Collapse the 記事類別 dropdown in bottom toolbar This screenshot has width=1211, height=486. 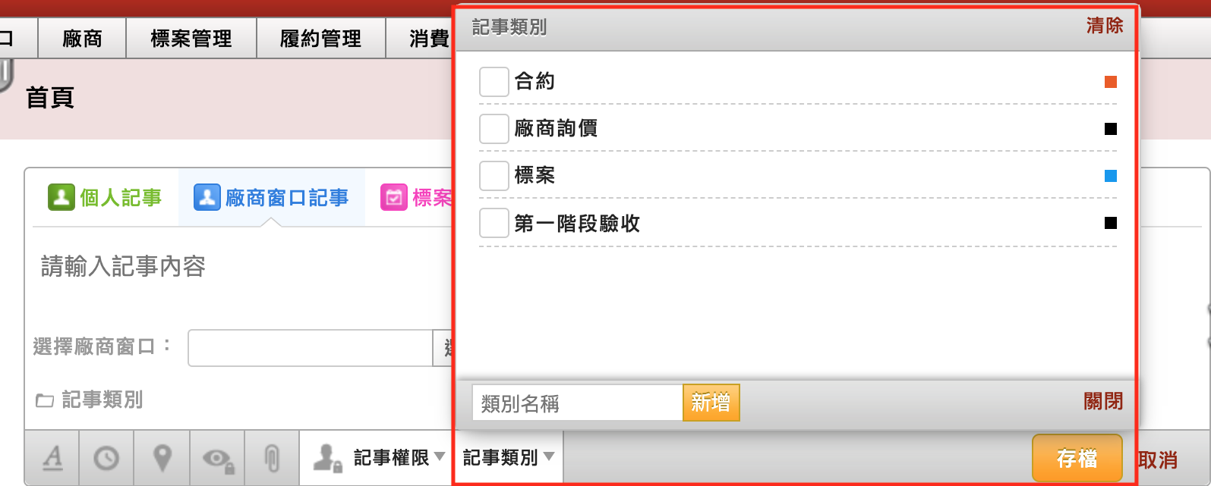click(509, 457)
